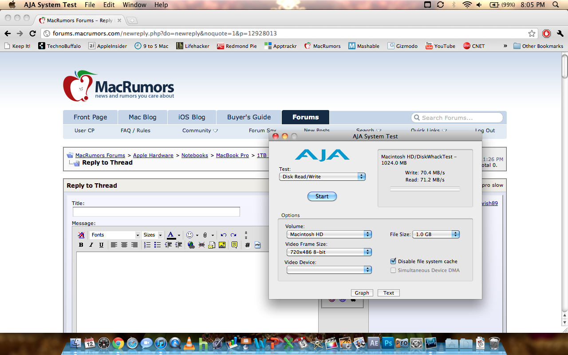Open the attachment paperclip icon

click(205, 235)
